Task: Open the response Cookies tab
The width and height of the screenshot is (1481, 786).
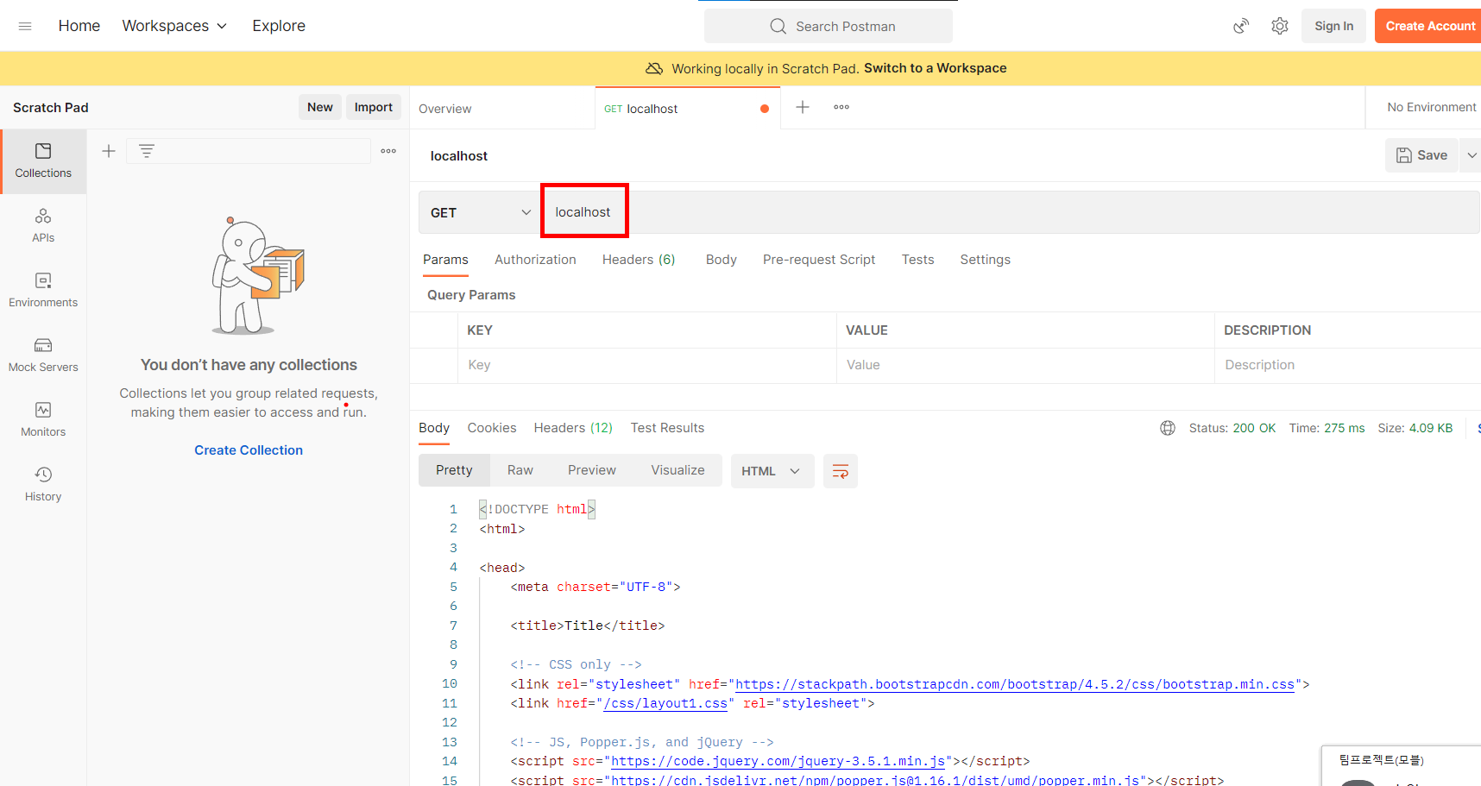Action: 492,428
